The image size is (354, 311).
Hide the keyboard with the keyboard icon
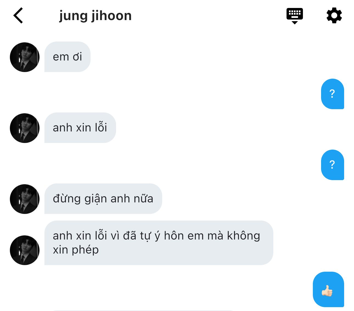click(294, 16)
